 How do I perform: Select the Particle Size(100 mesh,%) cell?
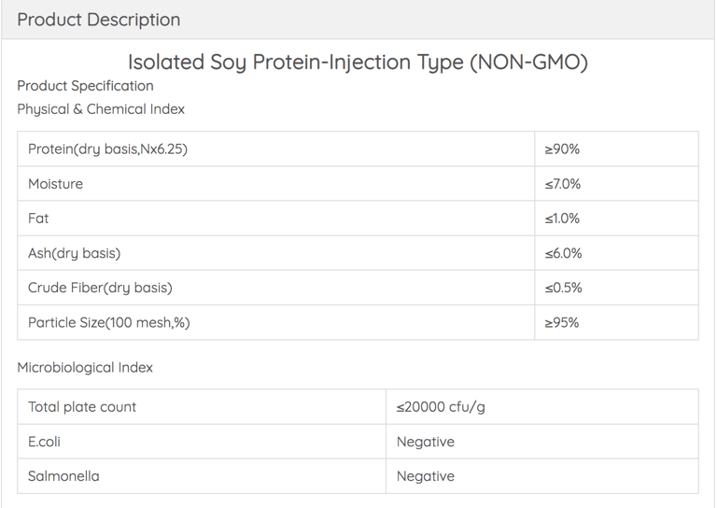275,323
